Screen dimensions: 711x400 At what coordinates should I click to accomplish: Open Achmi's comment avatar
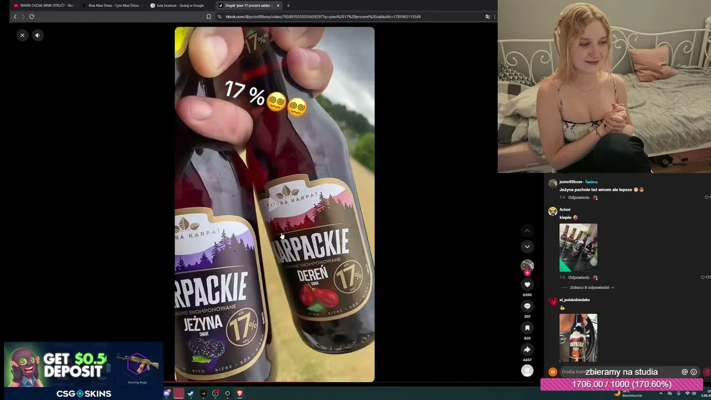[552, 211]
